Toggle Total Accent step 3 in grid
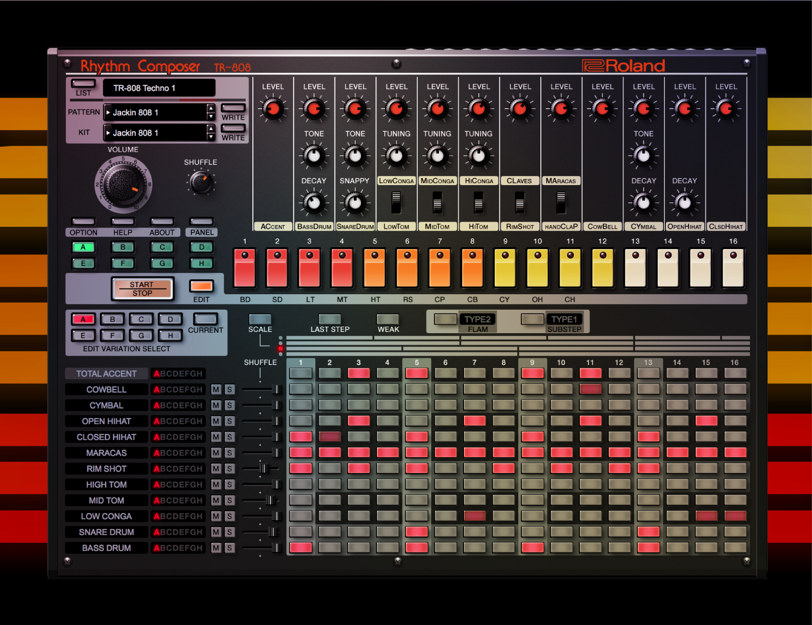Image resolution: width=812 pixels, height=625 pixels. (x=359, y=373)
